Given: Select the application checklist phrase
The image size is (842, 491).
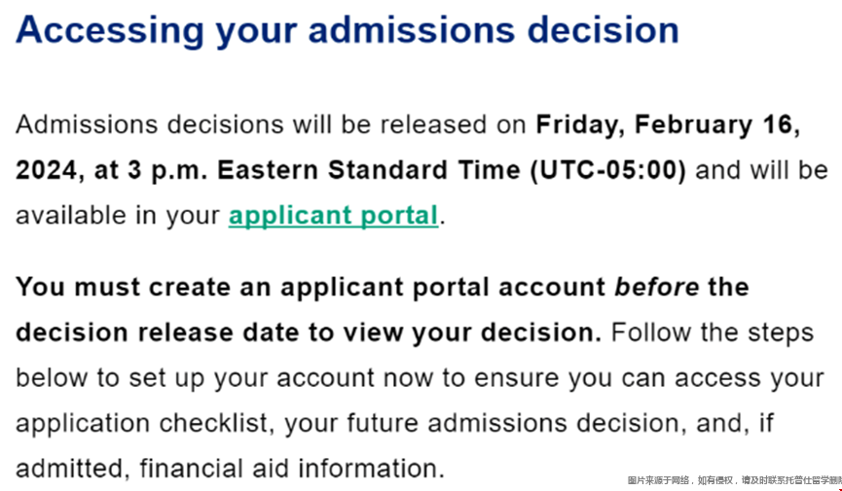Looking at the screenshot, I should tap(145, 423).
